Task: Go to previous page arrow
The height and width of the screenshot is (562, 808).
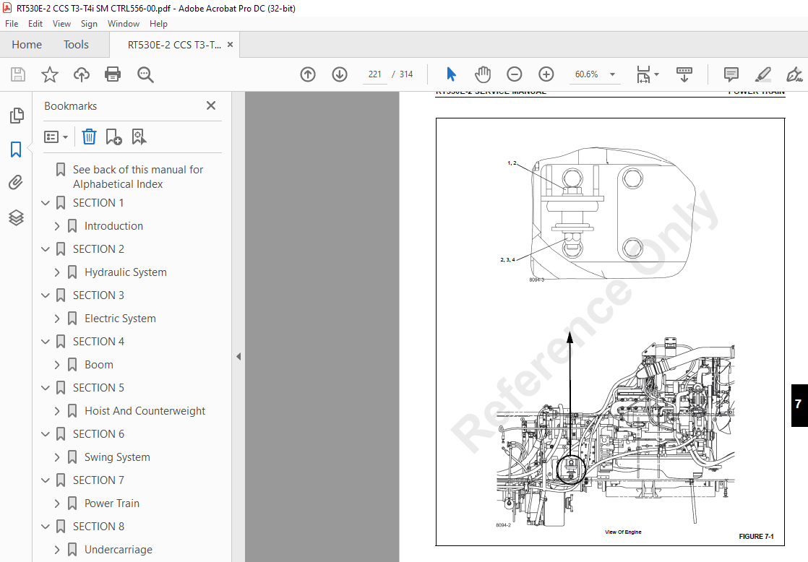Action: pyautogui.click(x=308, y=74)
